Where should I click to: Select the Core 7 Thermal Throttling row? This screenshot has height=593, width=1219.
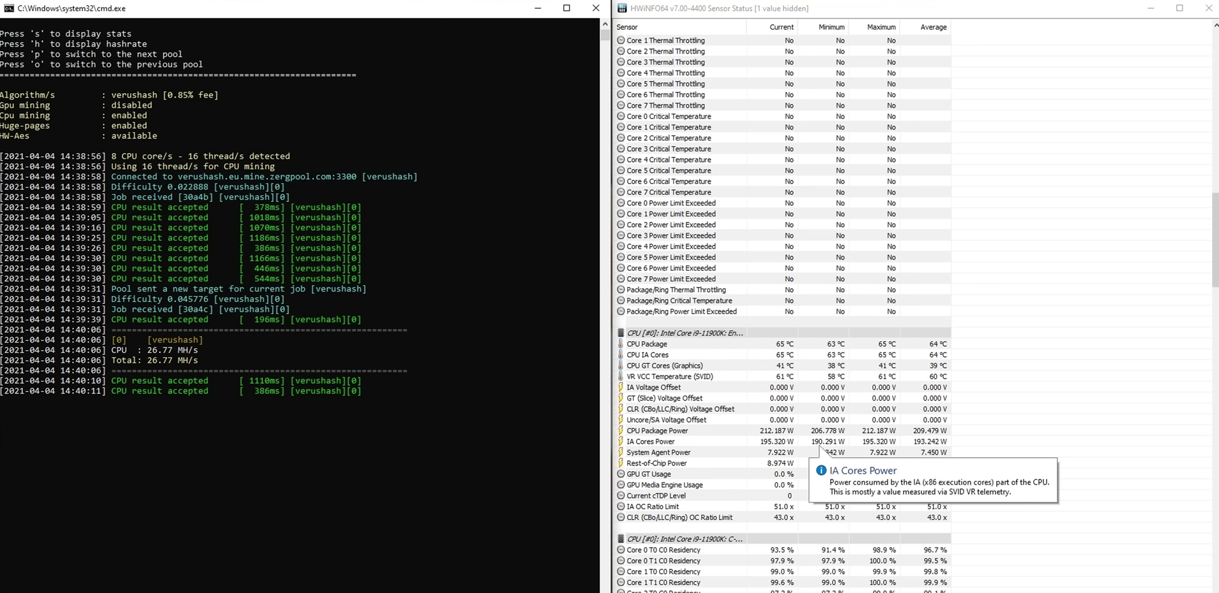[x=782, y=105]
